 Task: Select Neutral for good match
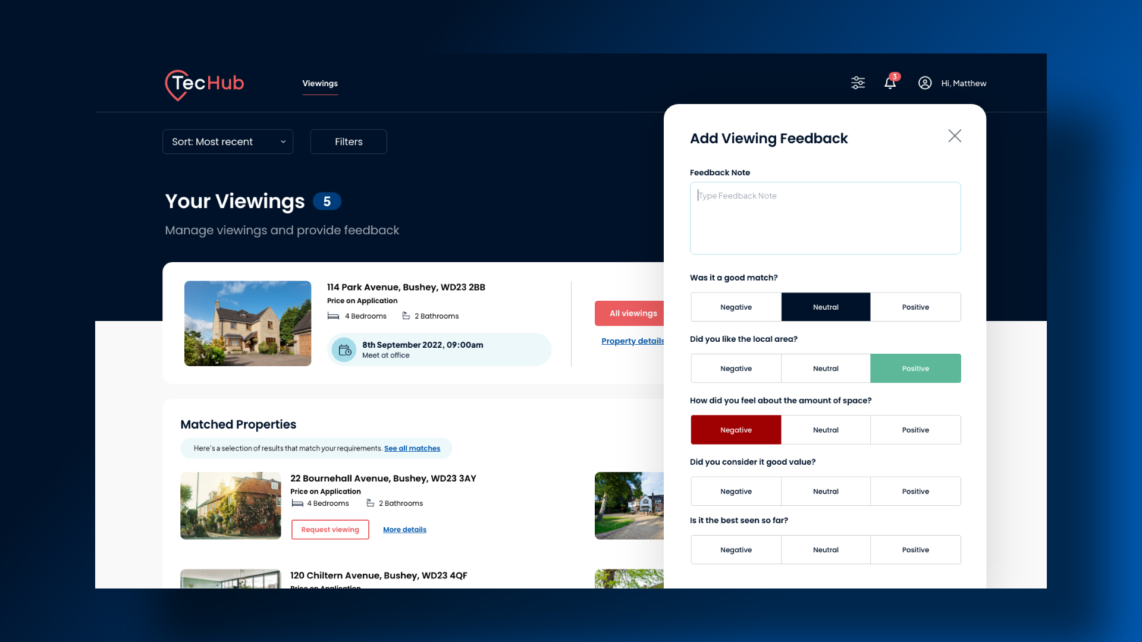826,307
